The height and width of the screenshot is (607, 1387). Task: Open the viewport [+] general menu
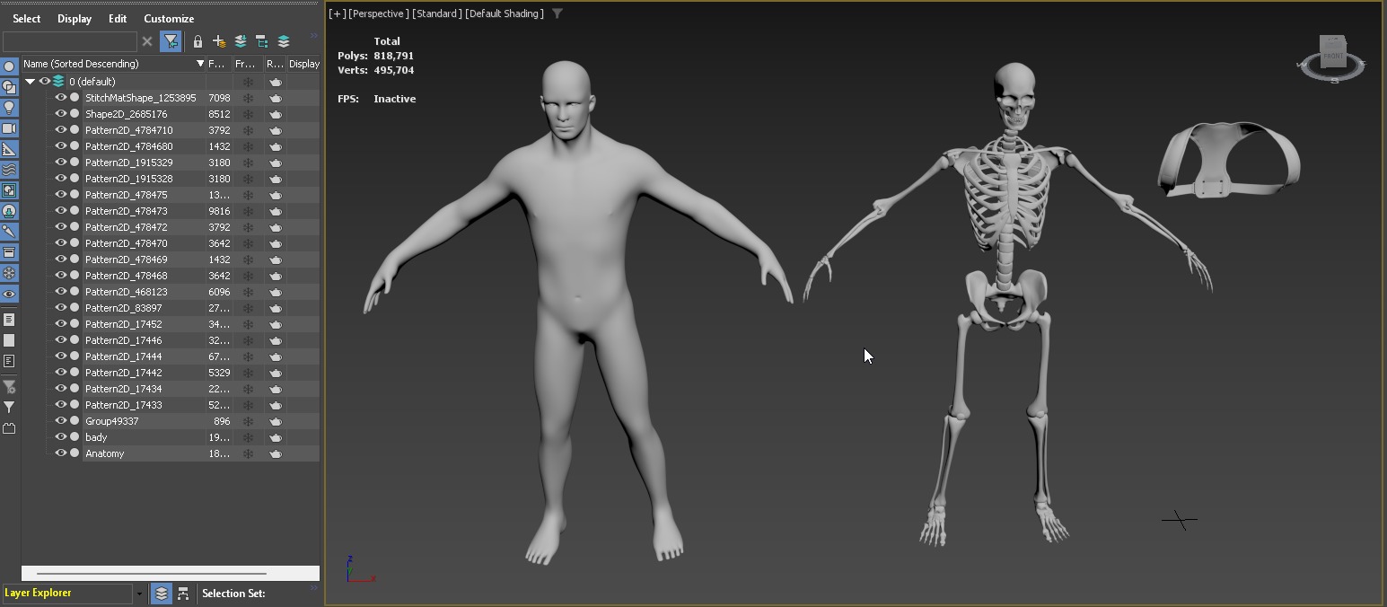(337, 13)
